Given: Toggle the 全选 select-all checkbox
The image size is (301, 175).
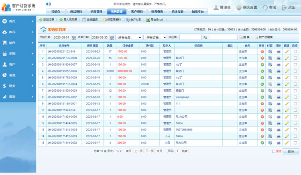Looking at the screenshot, I should click(274, 151).
